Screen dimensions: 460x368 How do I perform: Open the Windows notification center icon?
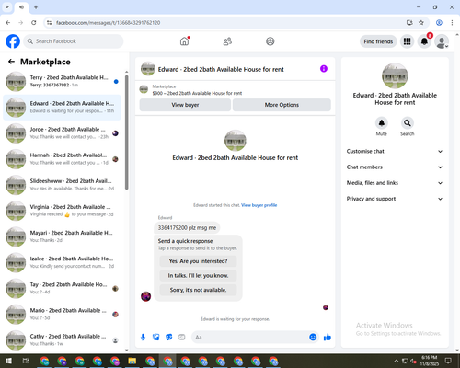coord(448,361)
